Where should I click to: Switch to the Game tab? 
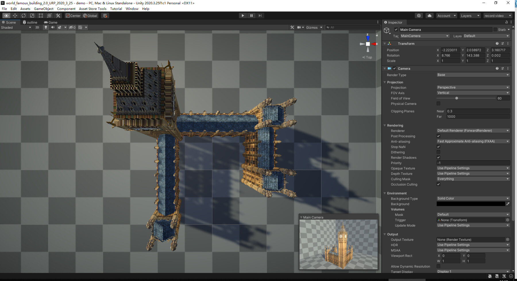(x=51, y=22)
